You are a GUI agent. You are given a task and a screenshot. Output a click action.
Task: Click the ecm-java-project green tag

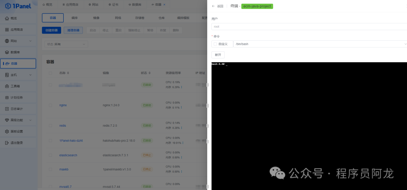click(257, 6)
